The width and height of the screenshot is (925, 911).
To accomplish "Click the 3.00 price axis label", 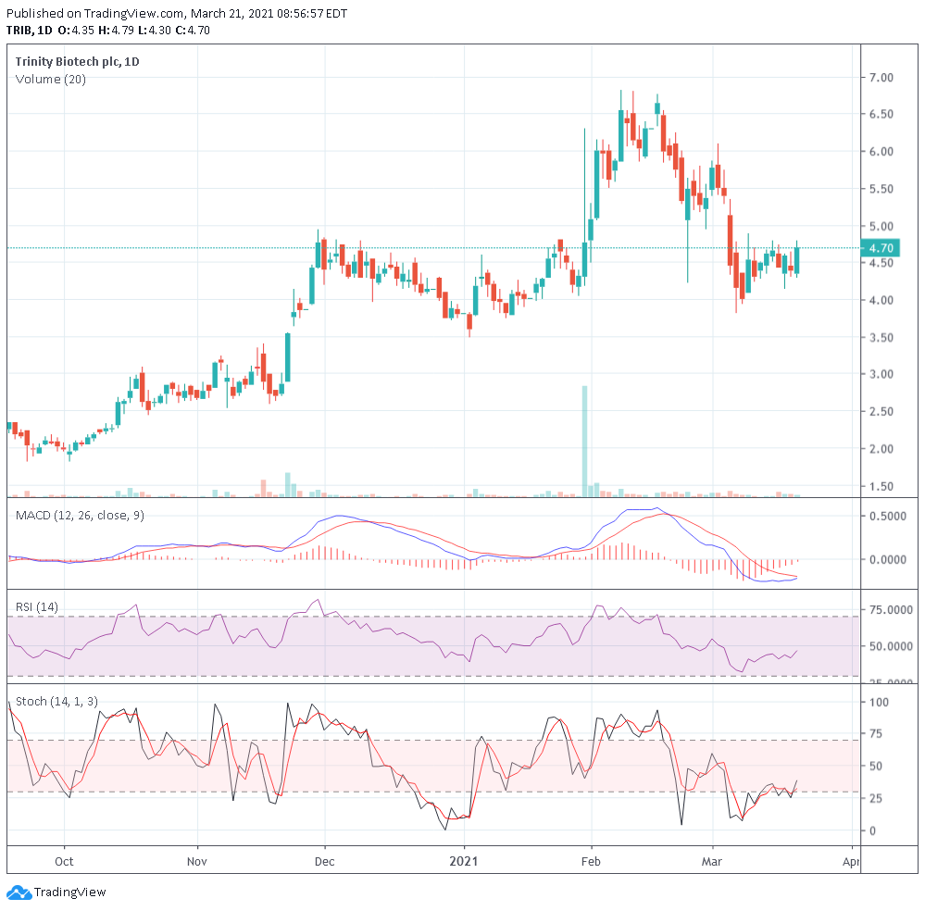I will pyautogui.click(x=881, y=374).
